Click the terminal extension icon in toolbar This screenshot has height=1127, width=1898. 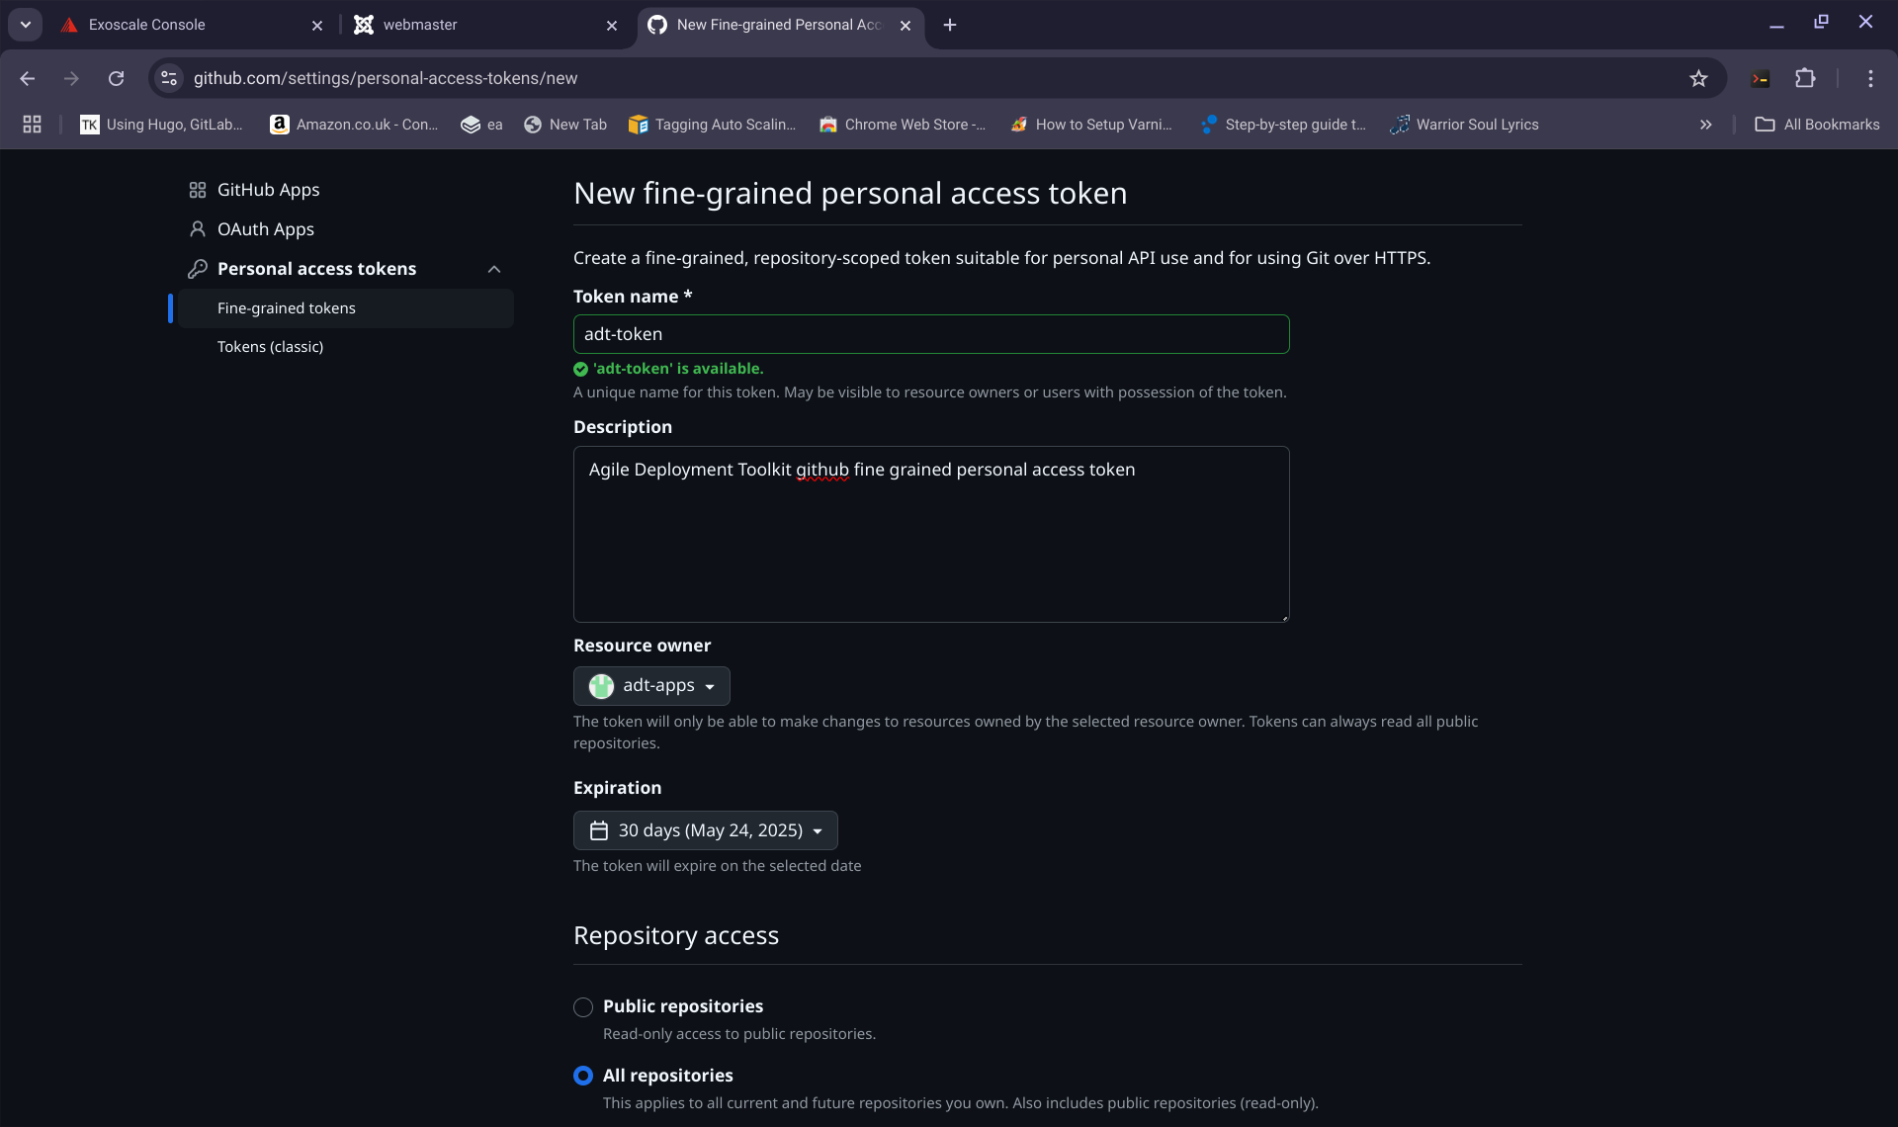click(1761, 78)
